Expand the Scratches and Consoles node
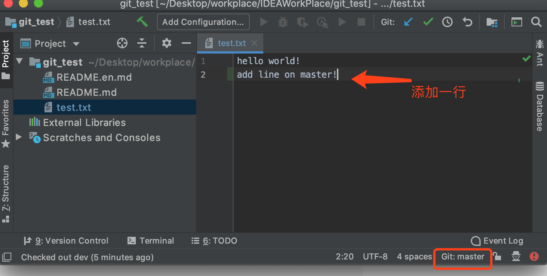Image resolution: width=547 pixels, height=276 pixels. [18, 137]
